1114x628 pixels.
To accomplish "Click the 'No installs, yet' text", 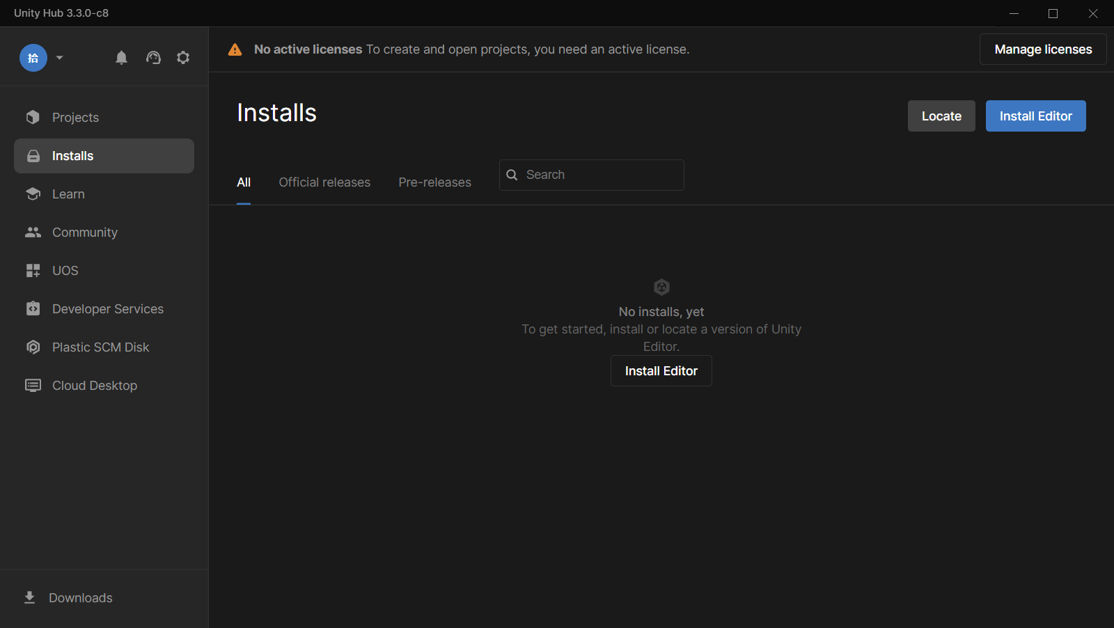I will point(661,312).
